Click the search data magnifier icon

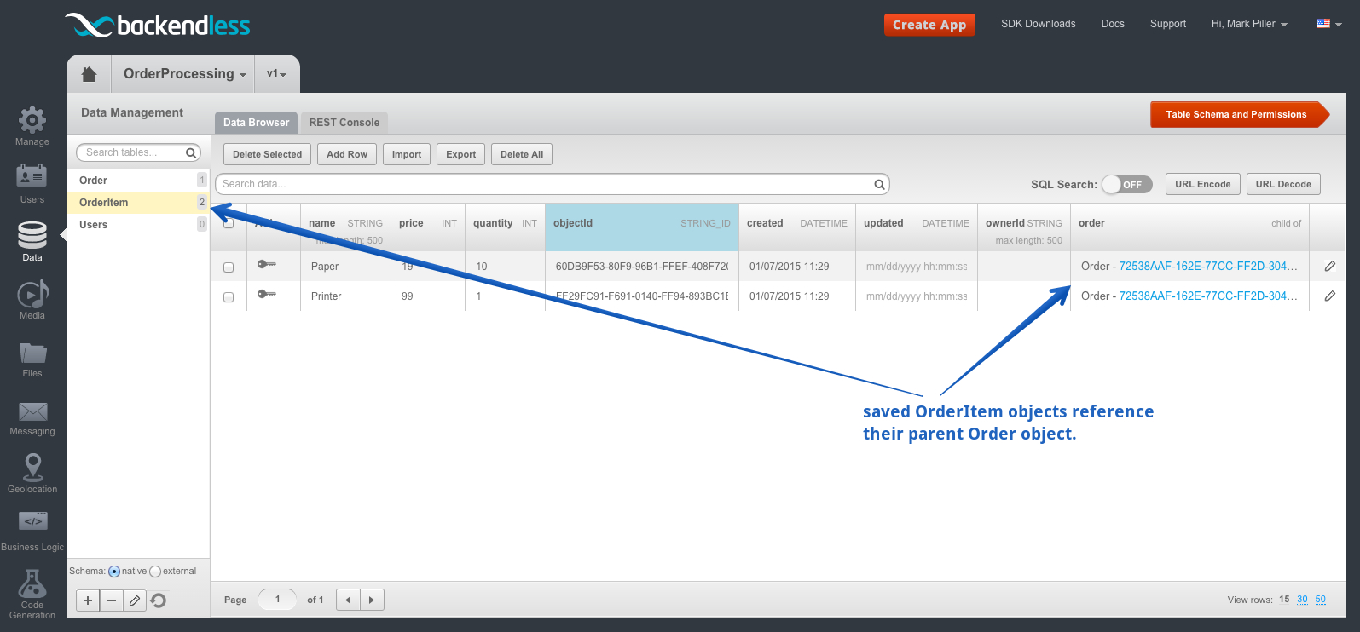pyautogui.click(x=879, y=184)
